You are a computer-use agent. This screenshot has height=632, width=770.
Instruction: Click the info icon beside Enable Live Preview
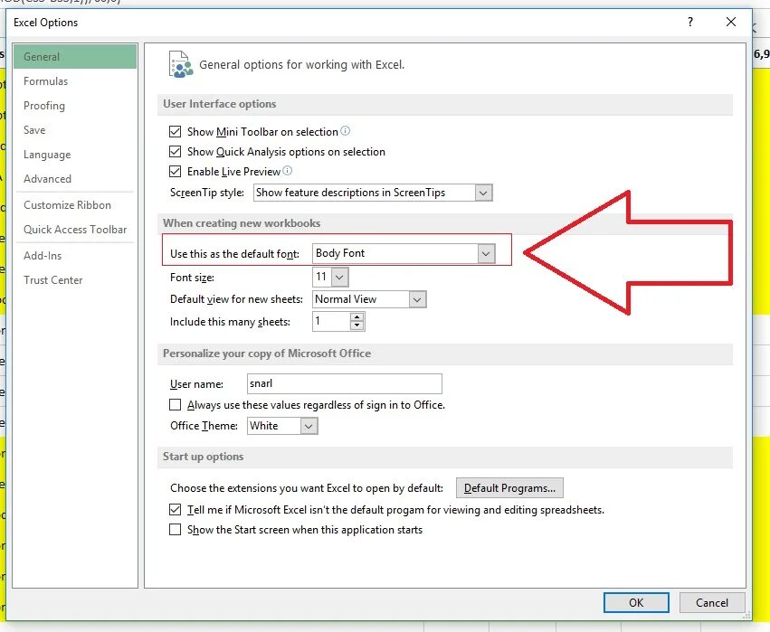pos(287,170)
